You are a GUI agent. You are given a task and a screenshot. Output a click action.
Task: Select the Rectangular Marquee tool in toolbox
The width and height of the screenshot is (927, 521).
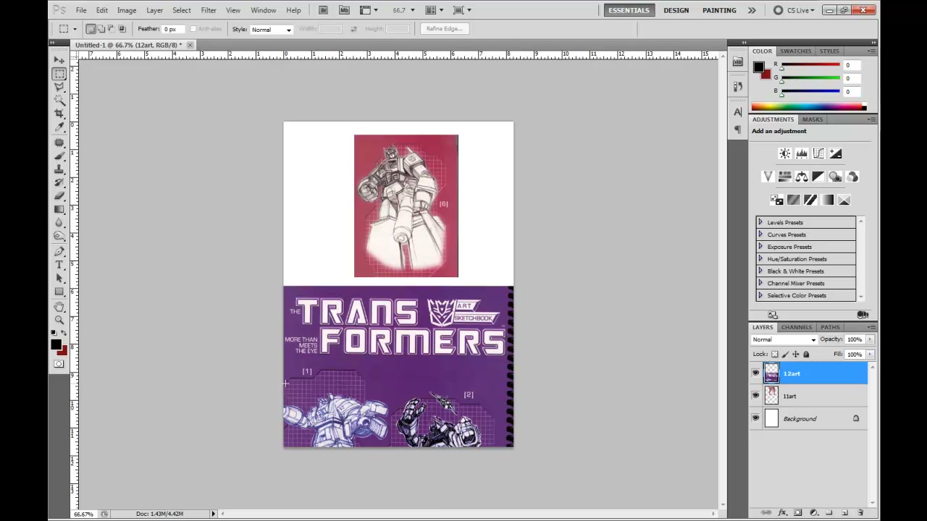point(59,74)
